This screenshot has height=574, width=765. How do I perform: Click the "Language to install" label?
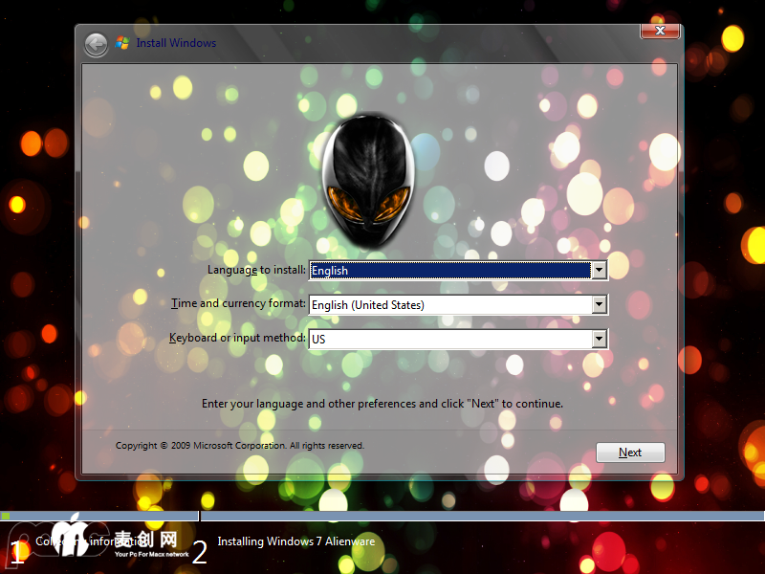256,270
